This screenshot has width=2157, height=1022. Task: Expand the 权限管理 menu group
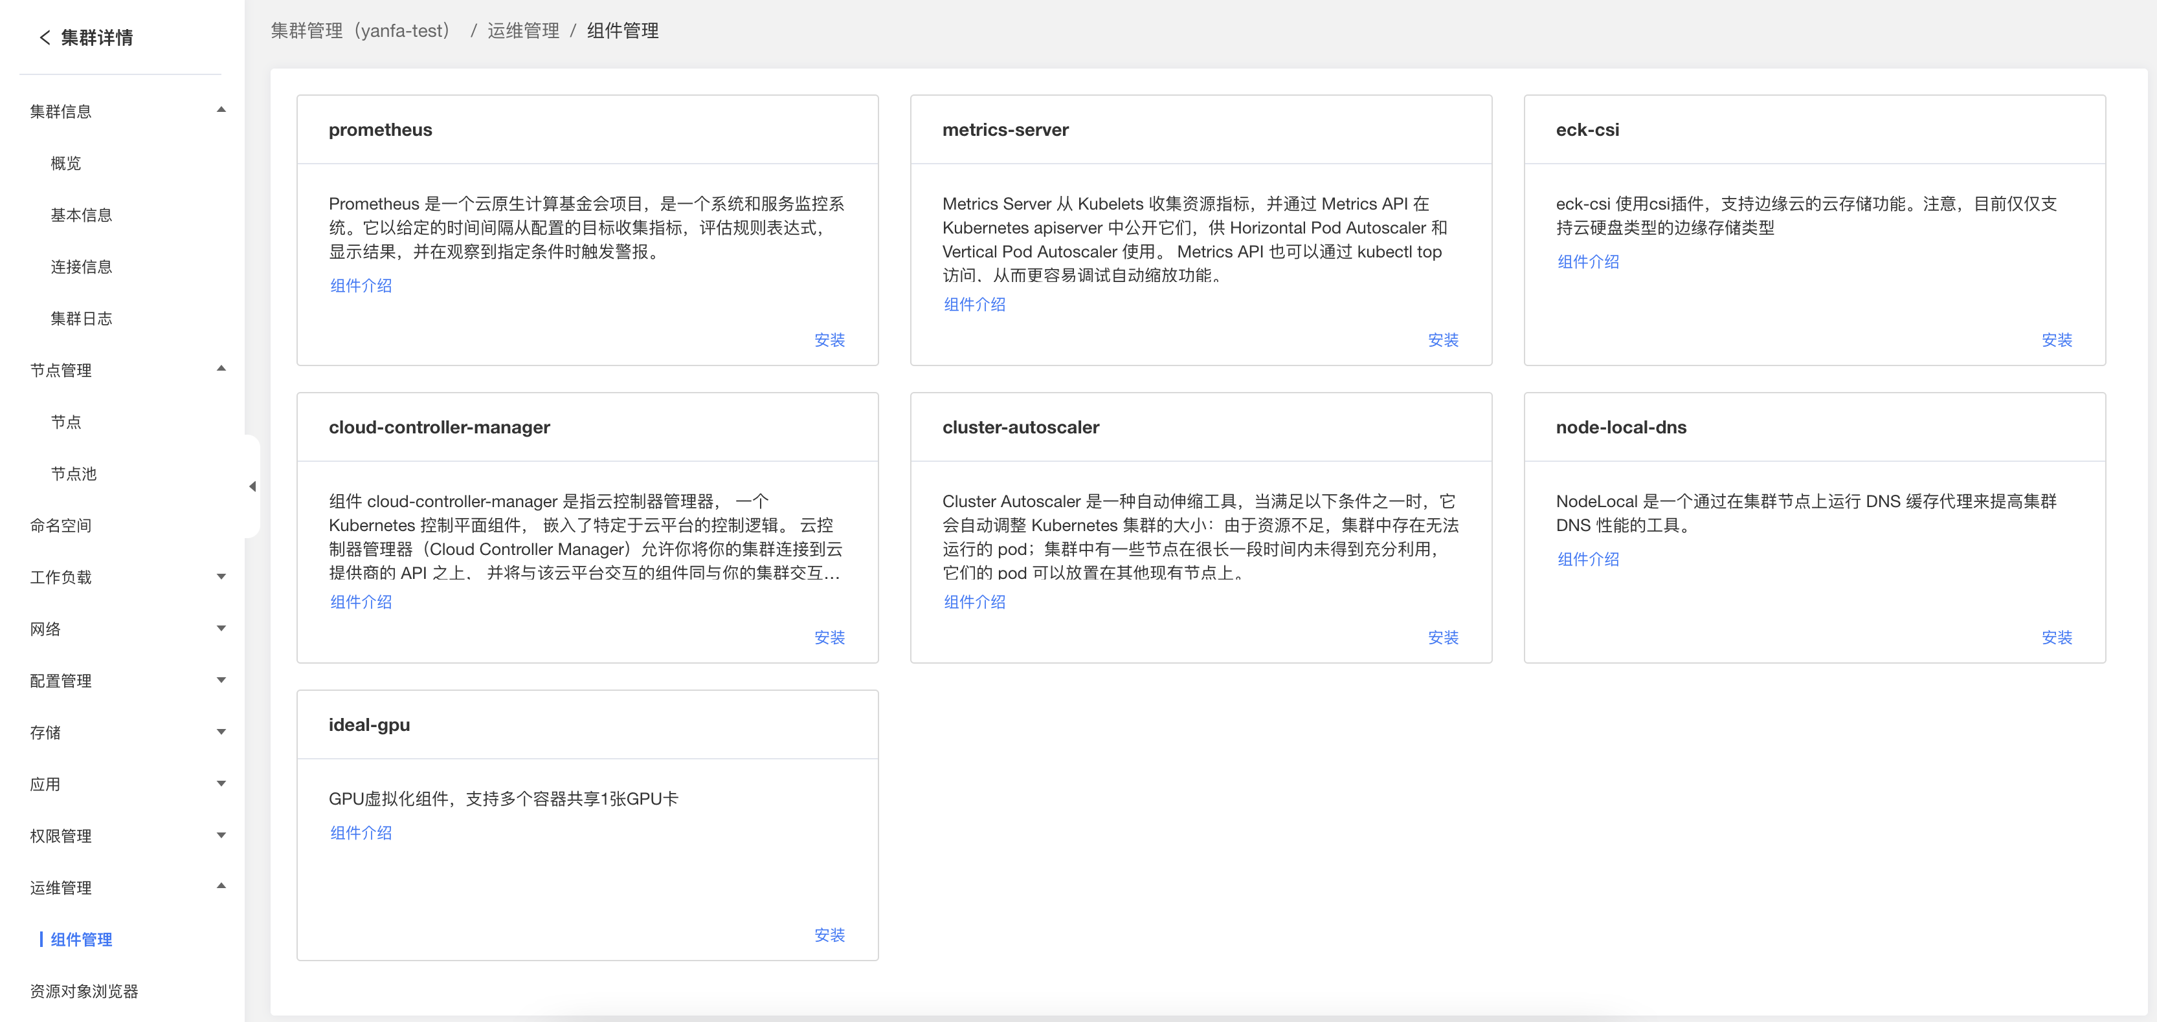(221, 836)
